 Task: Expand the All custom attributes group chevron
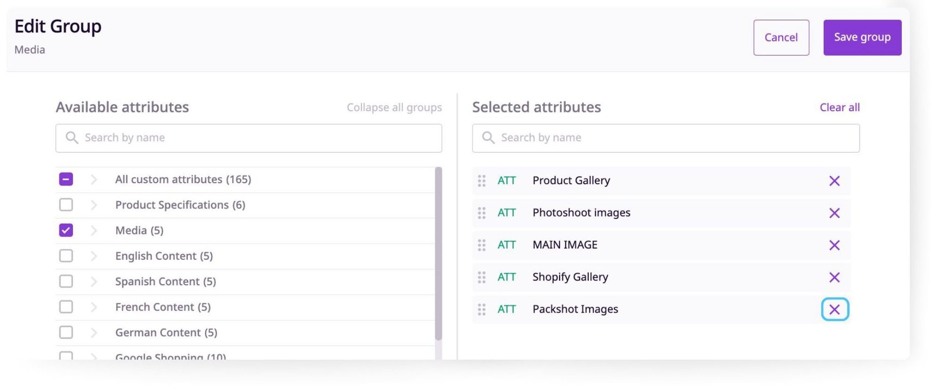point(94,179)
